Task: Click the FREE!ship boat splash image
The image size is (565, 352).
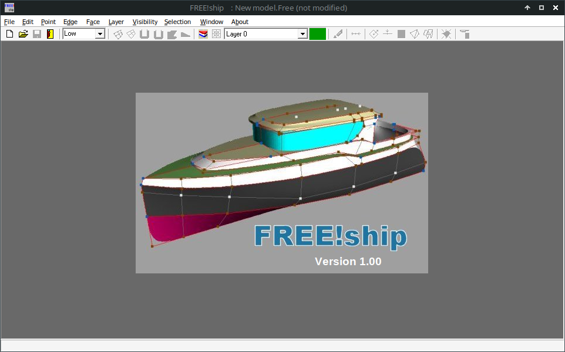Action: 282,183
